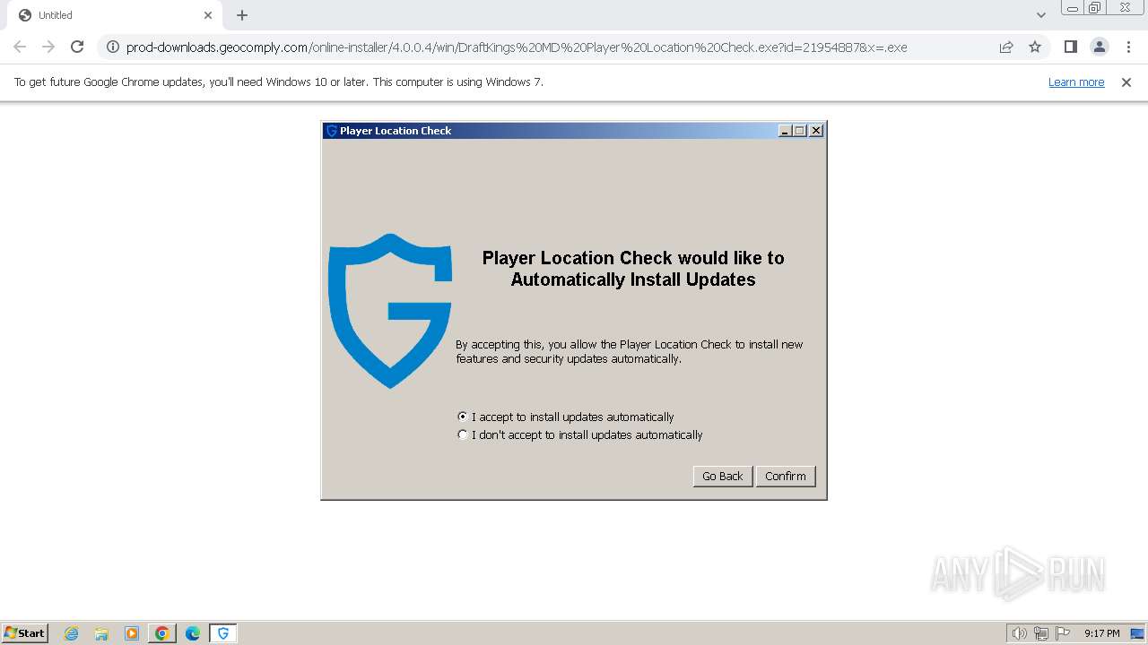The height and width of the screenshot is (645, 1148).
Task: Open Windows Explorer folder from taskbar
Action: (x=101, y=633)
